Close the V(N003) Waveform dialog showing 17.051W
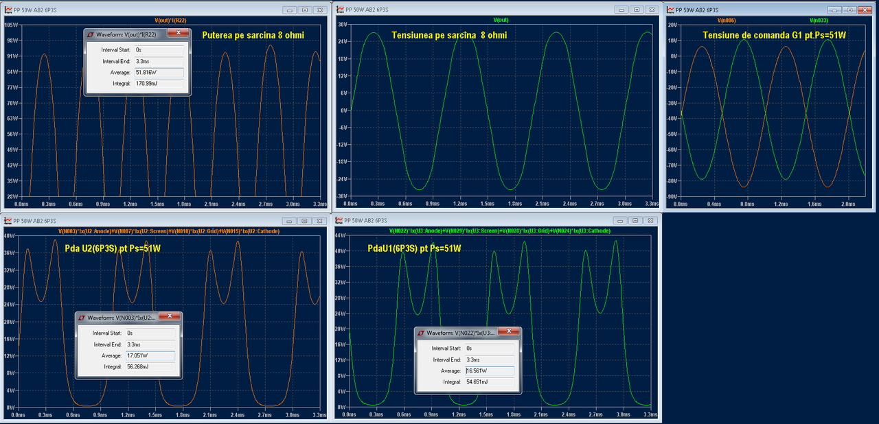The width and height of the screenshot is (879, 424). click(x=170, y=317)
